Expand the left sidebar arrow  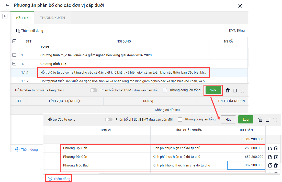point(5,16)
